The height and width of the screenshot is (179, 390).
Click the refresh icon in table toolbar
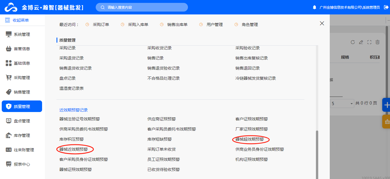pos(353,42)
